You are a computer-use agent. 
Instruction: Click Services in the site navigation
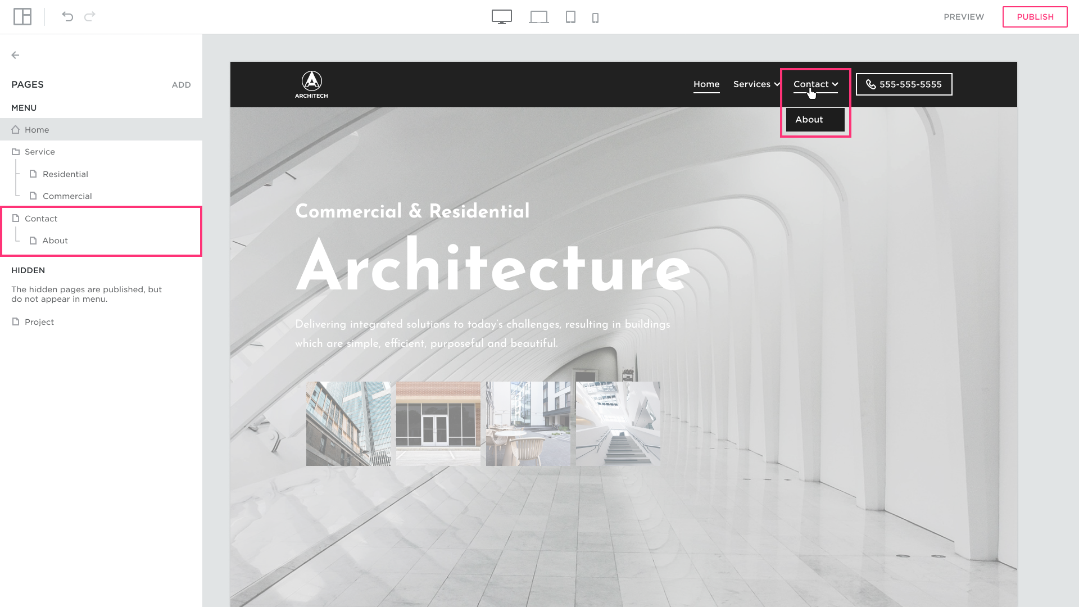click(x=751, y=84)
